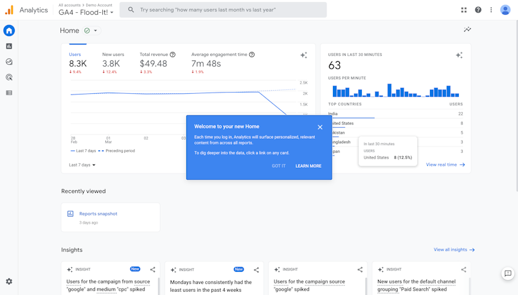Image resolution: width=518 pixels, height=295 pixels.
Task: Open the Explore icon in the sidebar
Action: (x=9, y=62)
